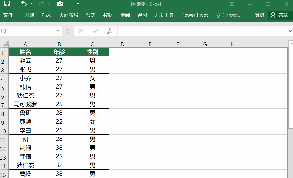The width and height of the screenshot is (293, 178).
Task: Click the Redo arrow icon
Action: point(41,4)
